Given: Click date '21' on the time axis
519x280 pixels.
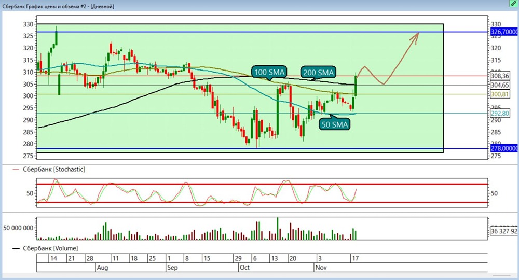Looking at the screenshot, I should (x=71, y=258).
